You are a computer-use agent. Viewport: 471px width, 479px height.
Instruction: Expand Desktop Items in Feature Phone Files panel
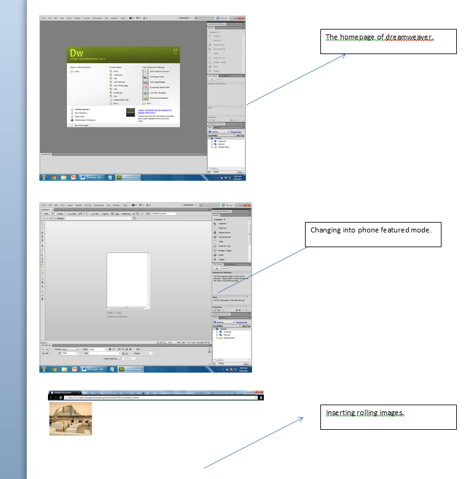click(217, 338)
